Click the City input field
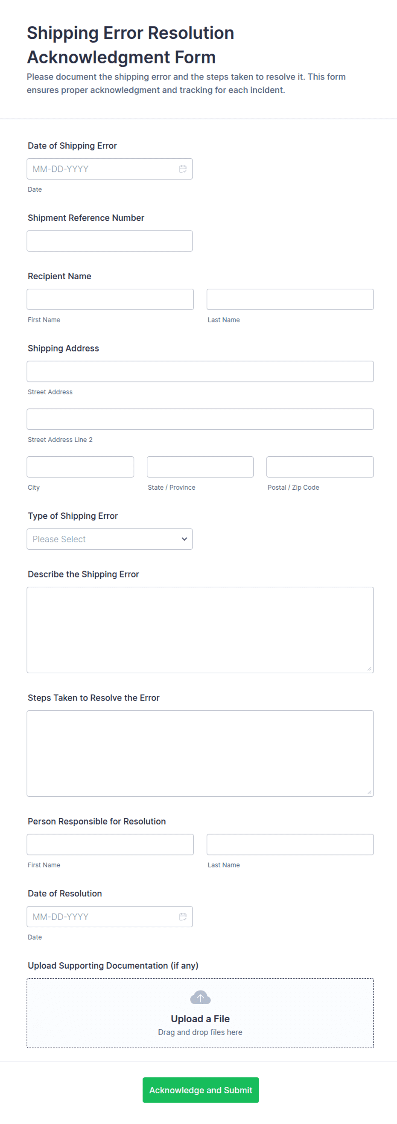Screen dimensions: 397x1124 pos(81,467)
